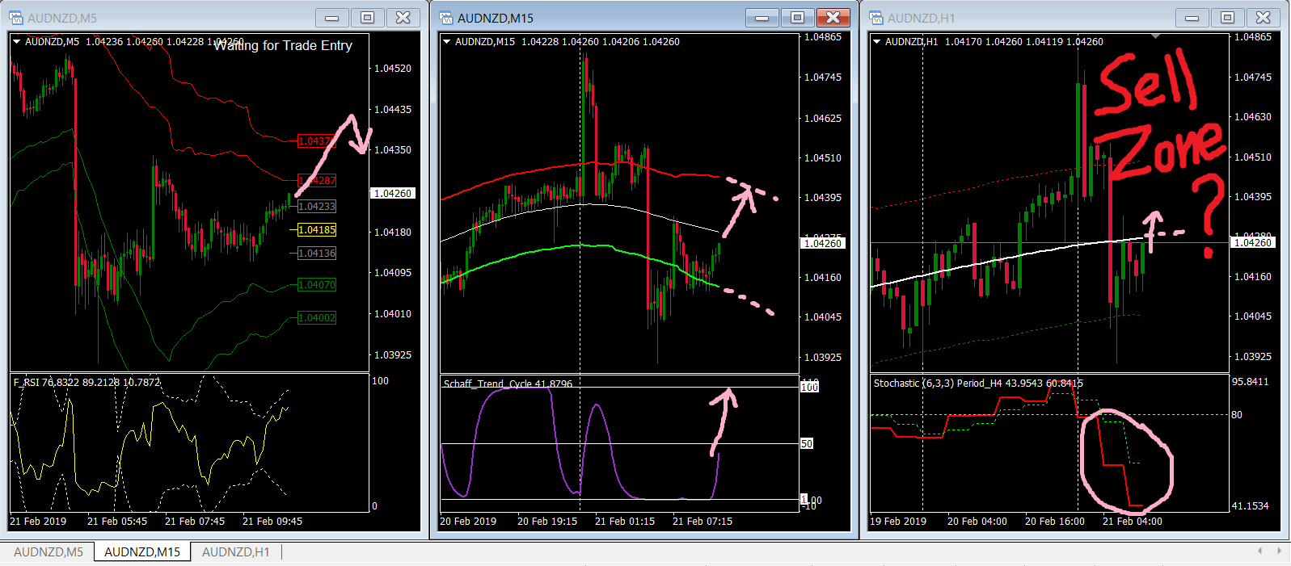Click the Stochastic (6,3,3) Period_H4 label
Viewport: 1291px width, 566px height.
(x=978, y=384)
